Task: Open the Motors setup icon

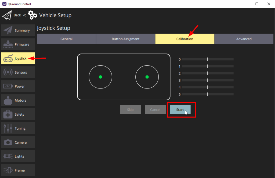Action: (8, 100)
